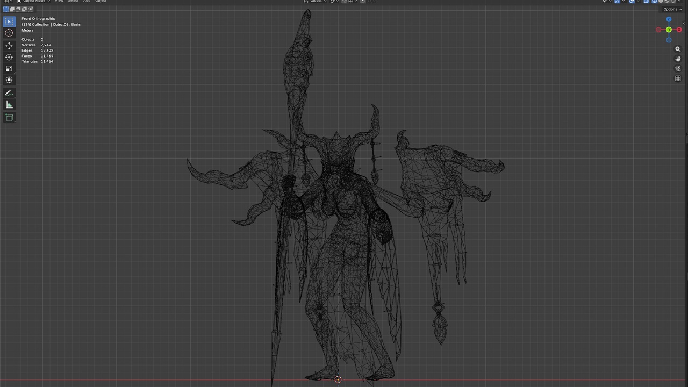The image size is (688, 387).
Task: Choose the Move tool
Action: 9,46
